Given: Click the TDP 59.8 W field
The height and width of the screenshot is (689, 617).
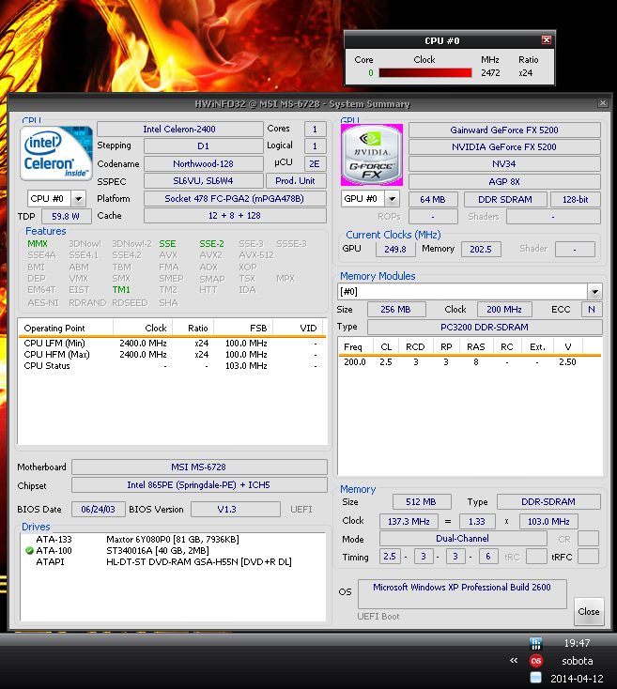Looking at the screenshot, I should 67,216.
